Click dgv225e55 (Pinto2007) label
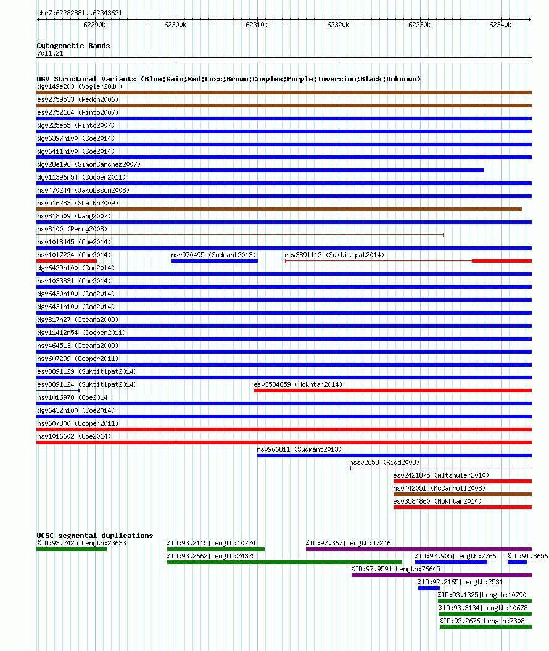Viewport: 549px width, 651px height. coord(76,125)
